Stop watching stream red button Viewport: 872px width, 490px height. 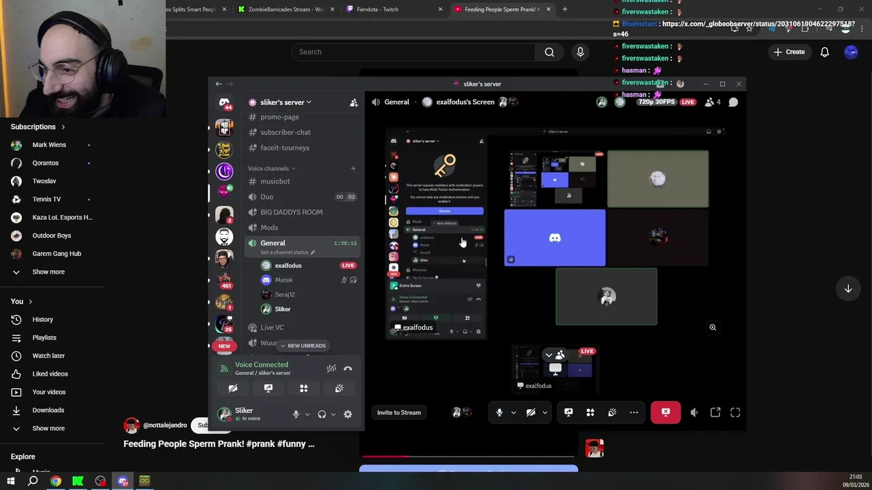(x=666, y=412)
